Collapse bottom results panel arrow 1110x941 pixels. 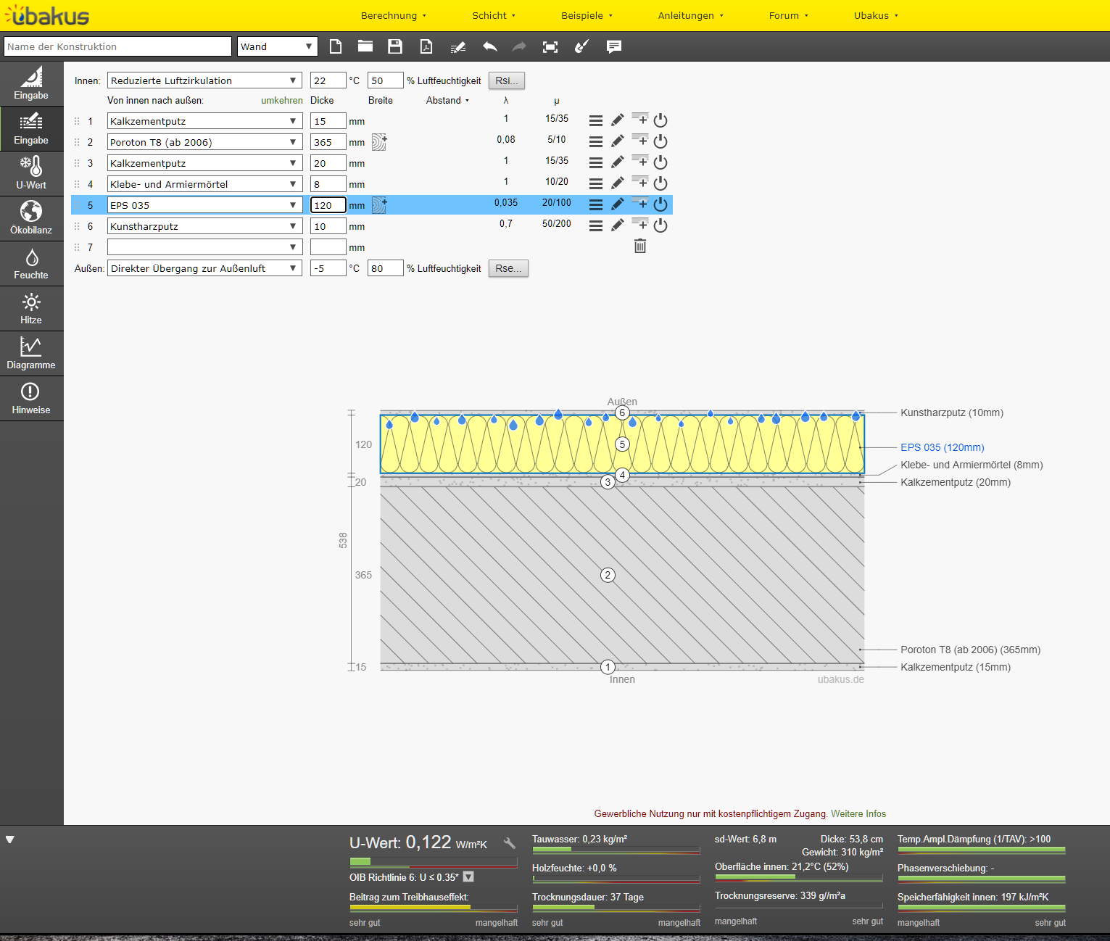click(10, 840)
